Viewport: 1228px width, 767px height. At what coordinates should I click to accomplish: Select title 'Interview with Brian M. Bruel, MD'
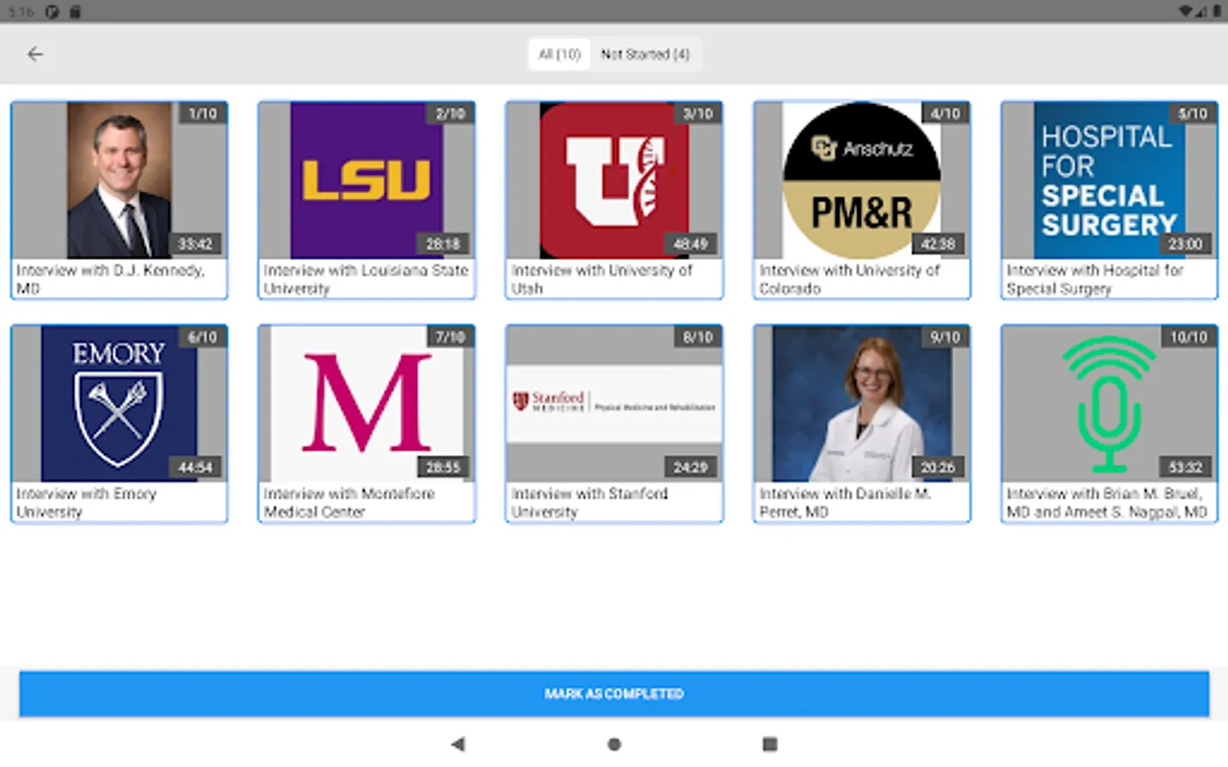1107,503
